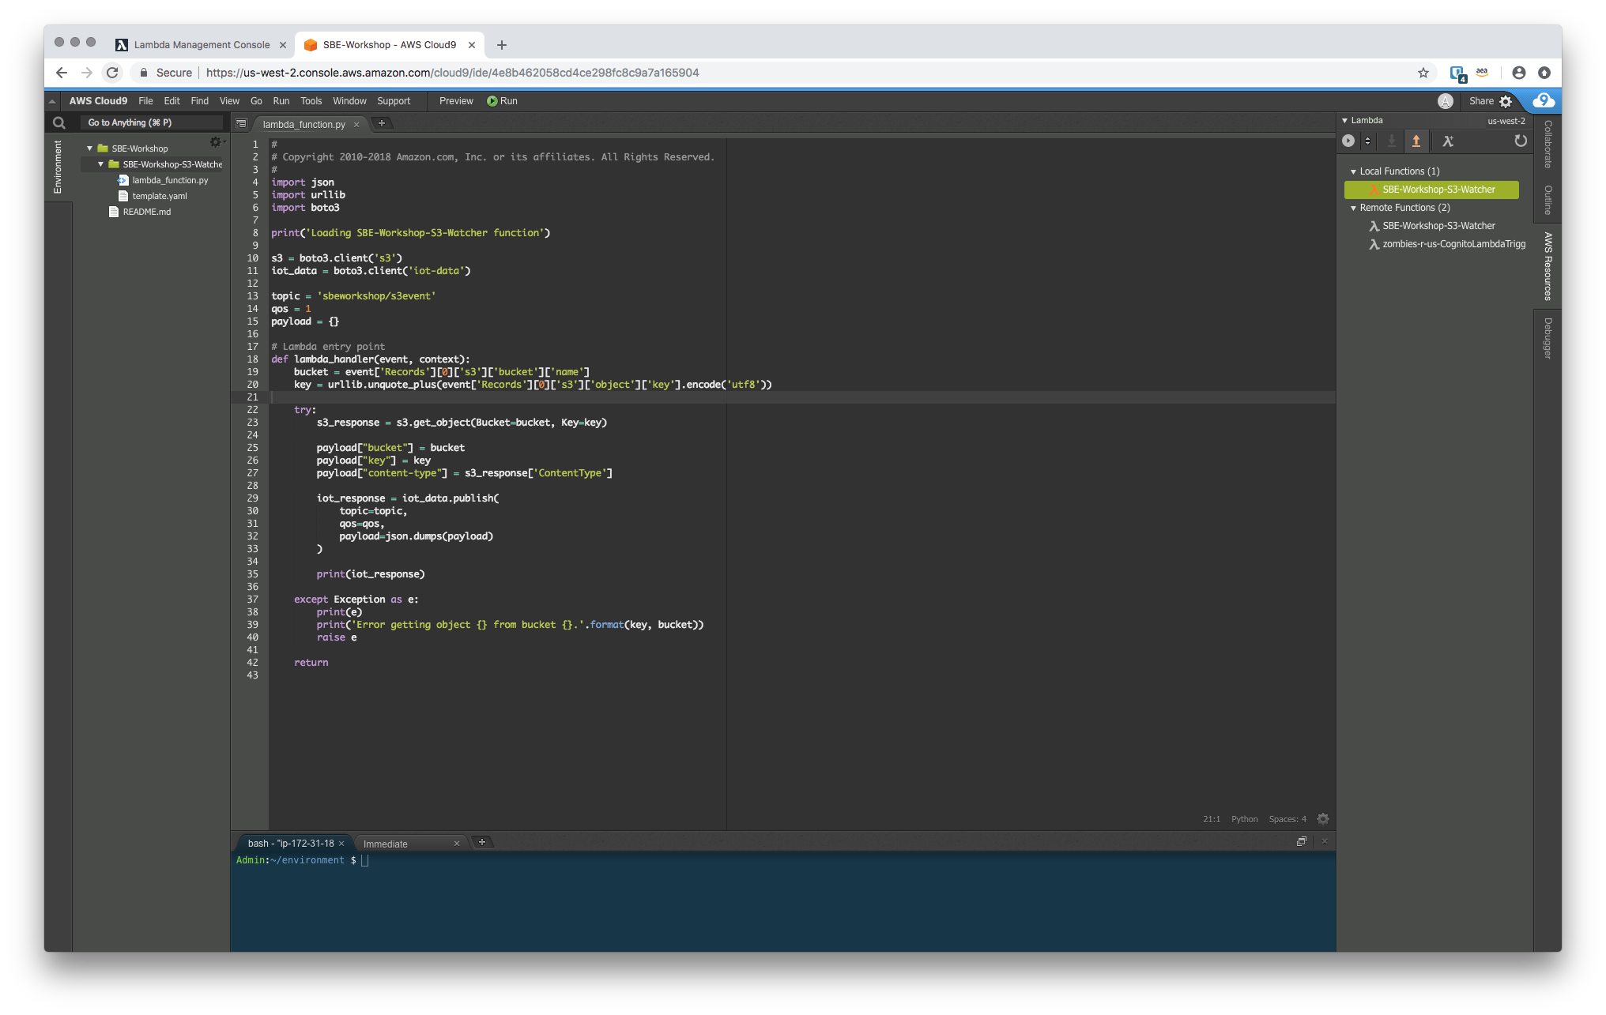Create a new Lambda function
1606x1015 pixels.
(x=1448, y=141)
